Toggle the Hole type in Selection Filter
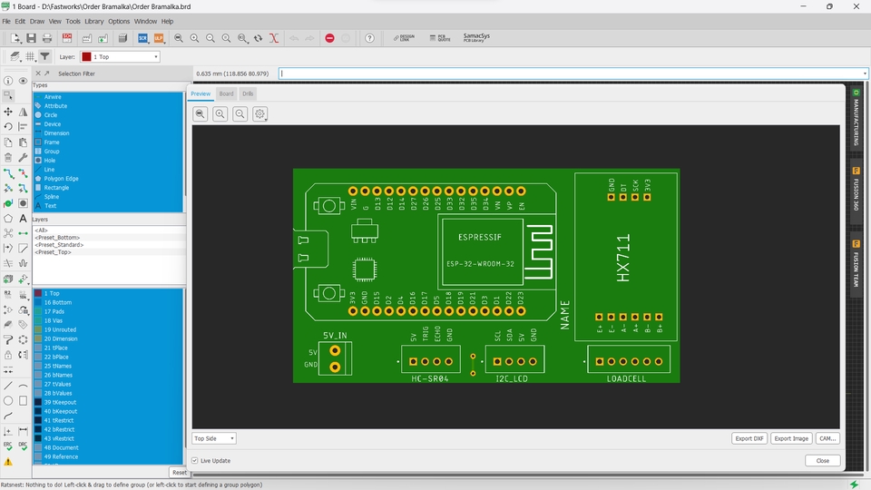 tap(50, 161)
